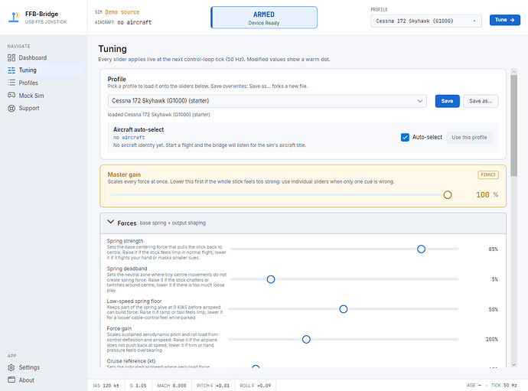Open the Support page

tap(44, 108)
